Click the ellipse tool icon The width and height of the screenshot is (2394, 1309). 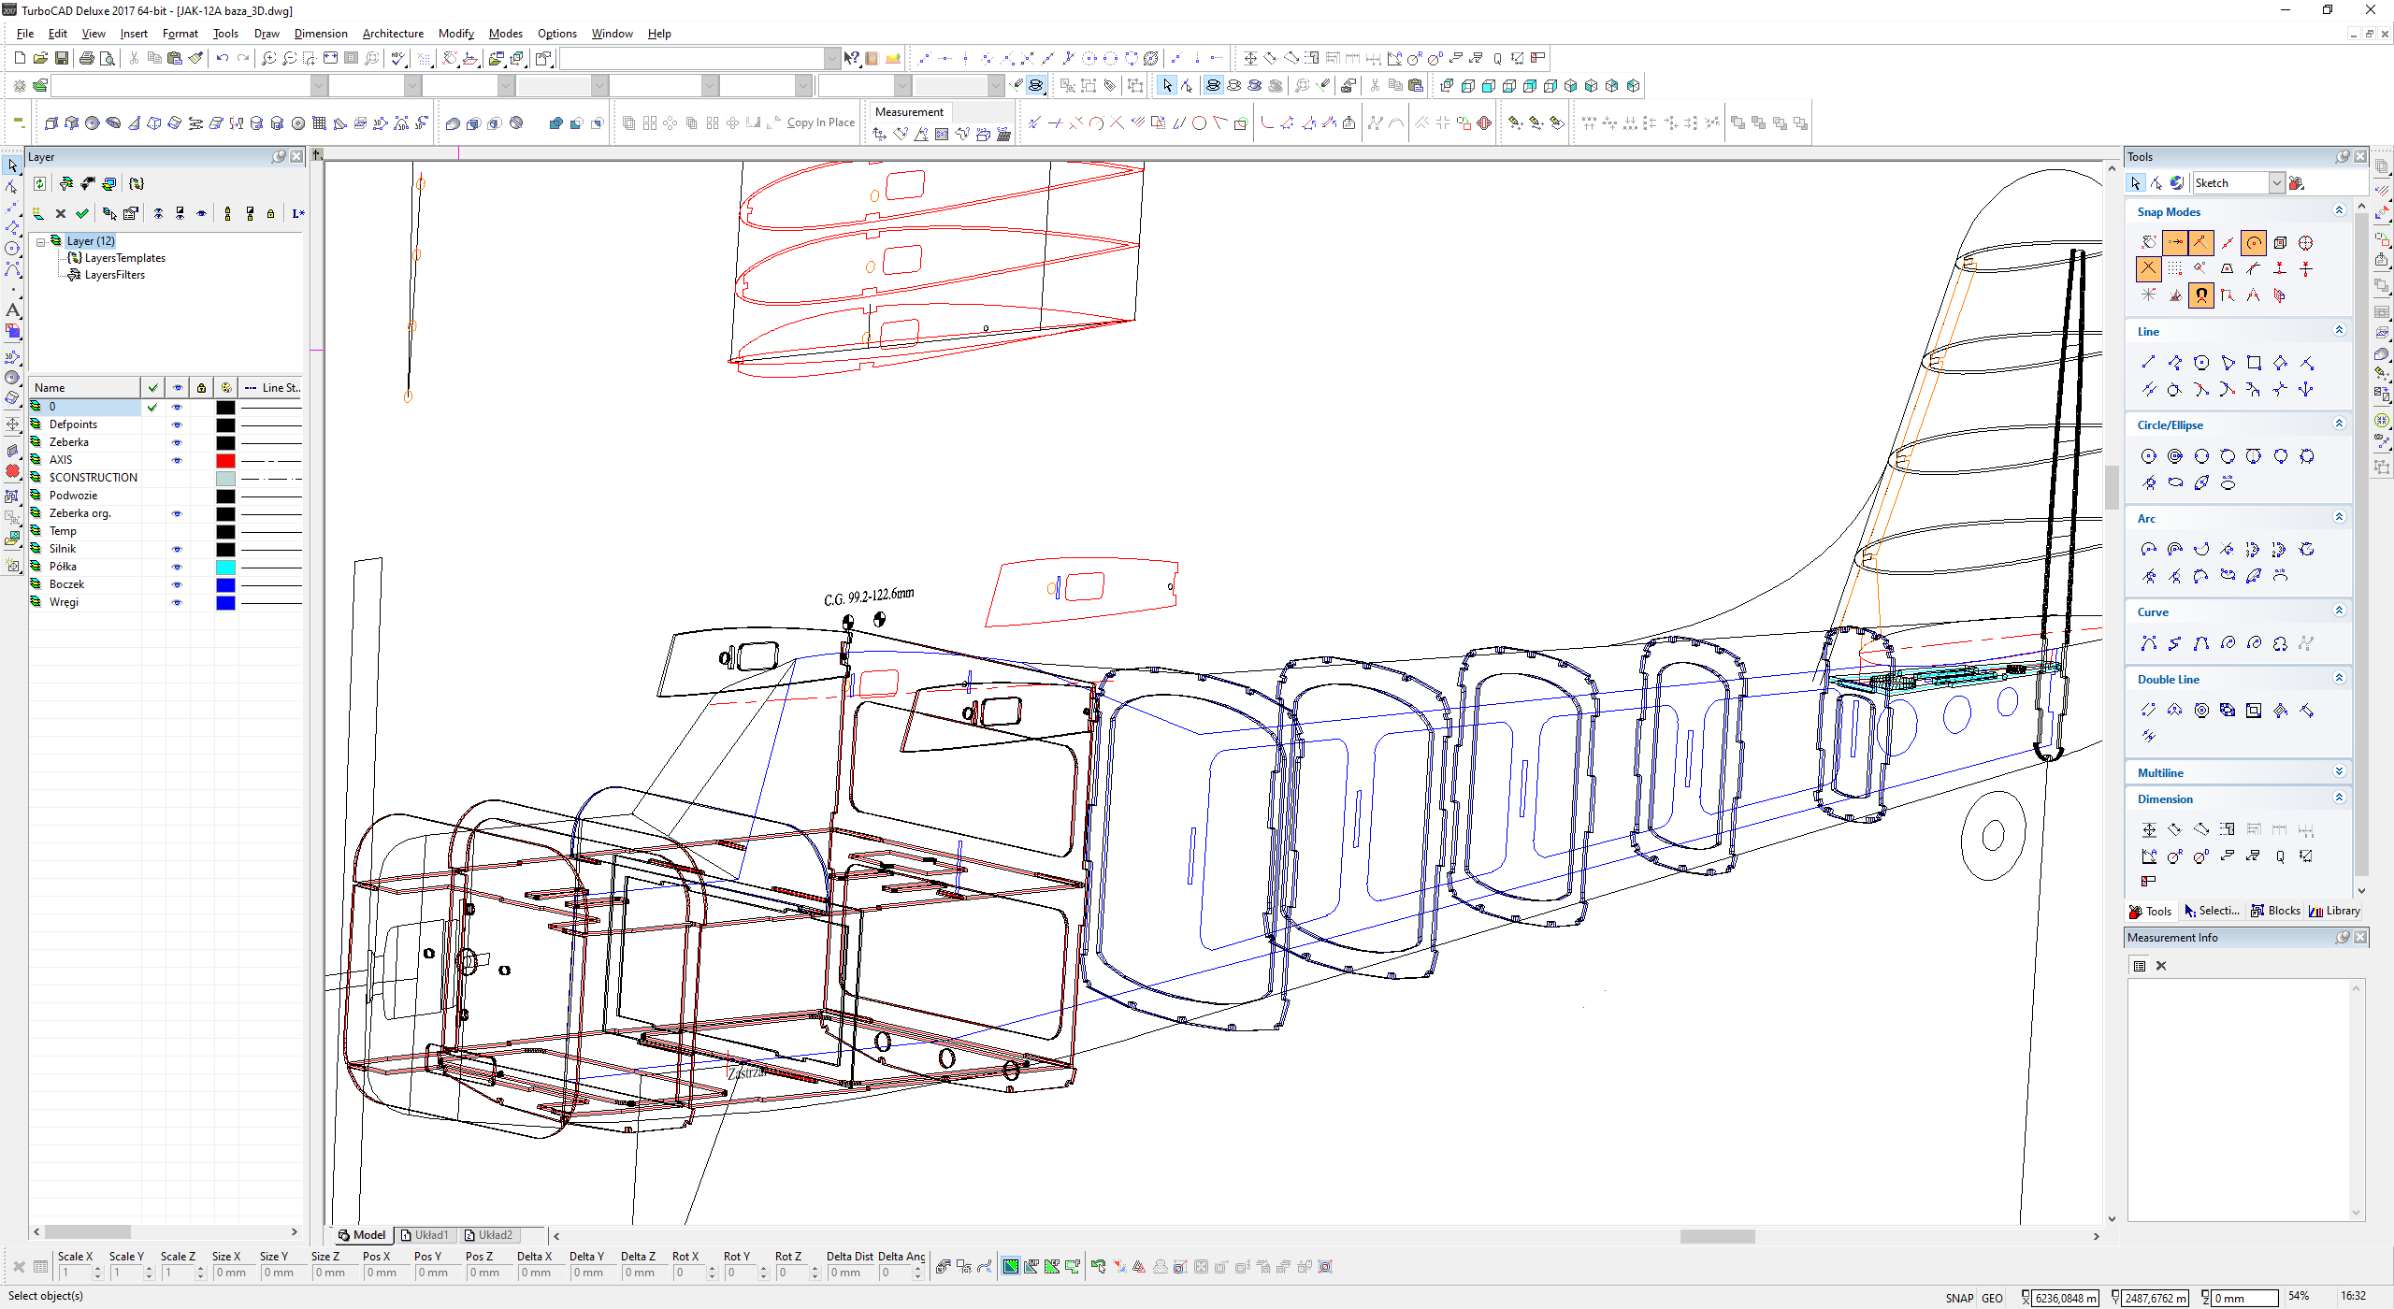click(x=2175, y=483)
